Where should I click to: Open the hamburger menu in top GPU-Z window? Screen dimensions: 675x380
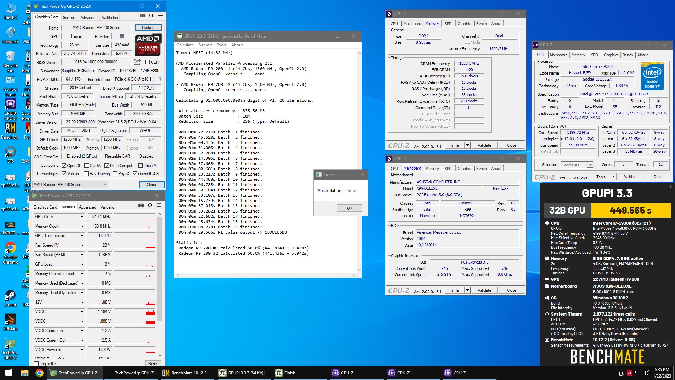click(160, 16)
